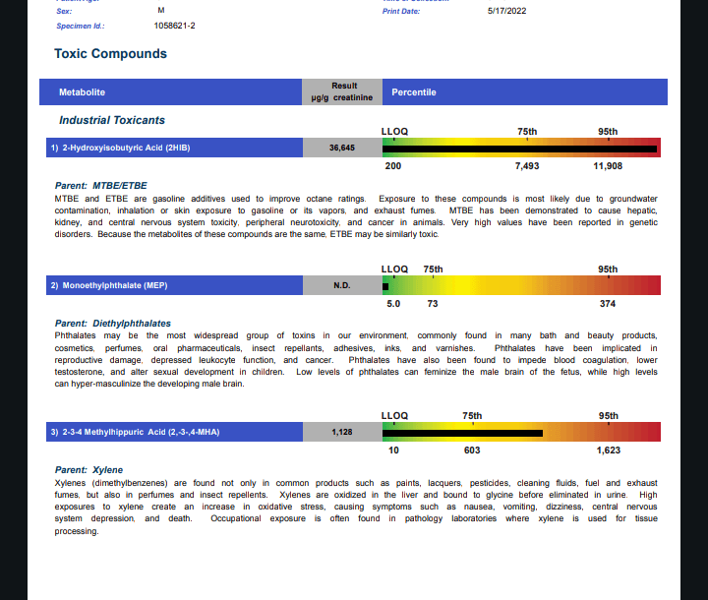Click the Result µg/g creatinine column header
The width and height of the screenshot is (708, 600).
pyautogui.click(x=342, y=92)
